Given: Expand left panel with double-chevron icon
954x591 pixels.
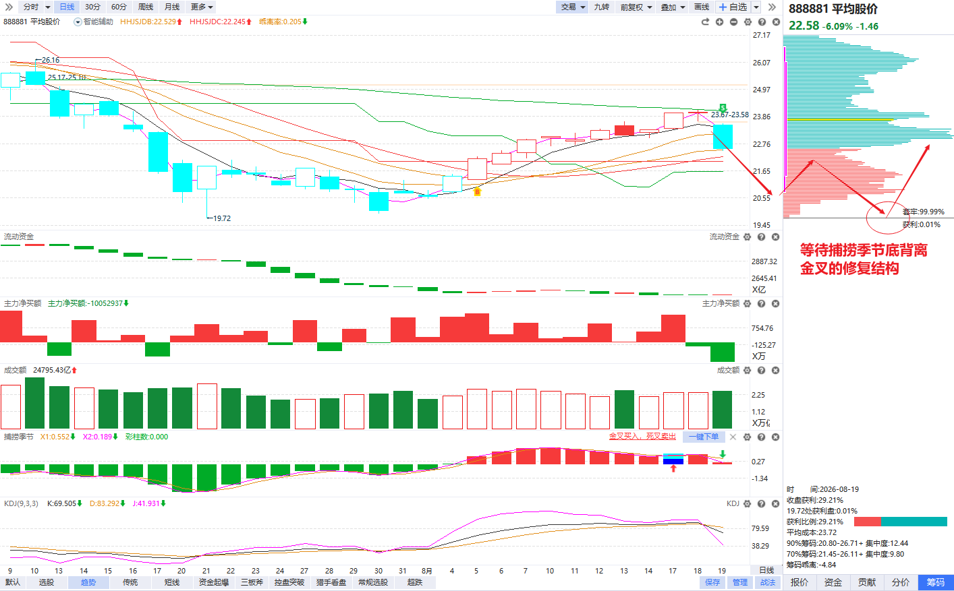Looking at the screenshot, I should coord(9,7).
